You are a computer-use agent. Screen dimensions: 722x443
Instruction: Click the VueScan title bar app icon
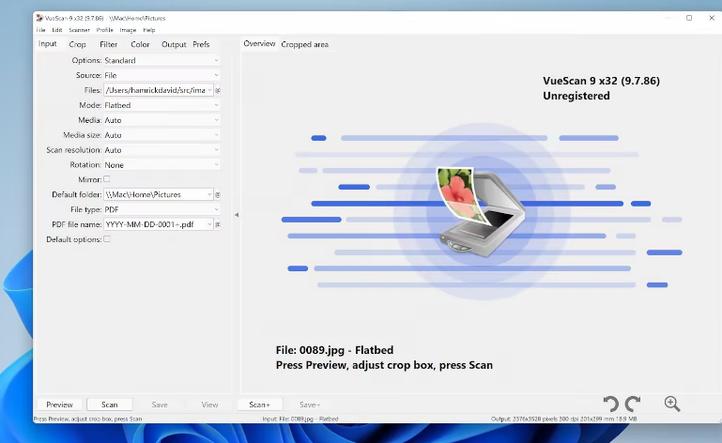coord(39,18)
